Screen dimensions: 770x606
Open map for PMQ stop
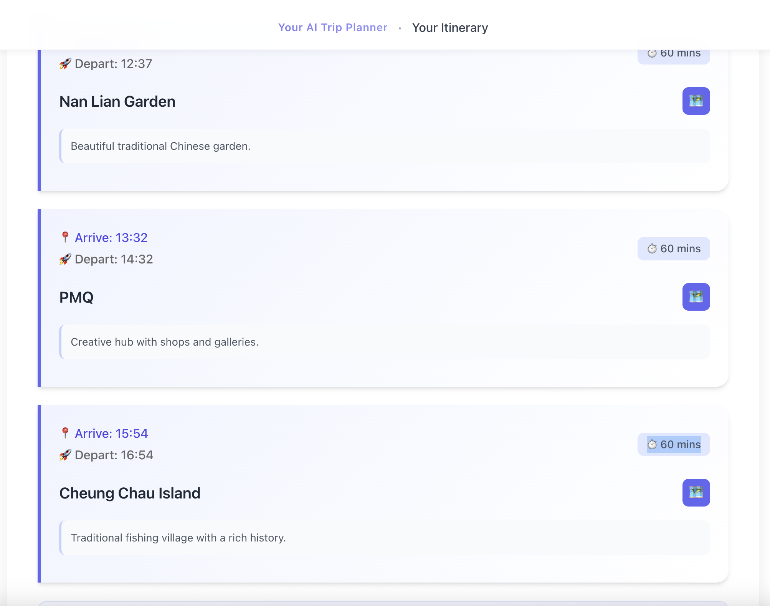click(696, 297)
